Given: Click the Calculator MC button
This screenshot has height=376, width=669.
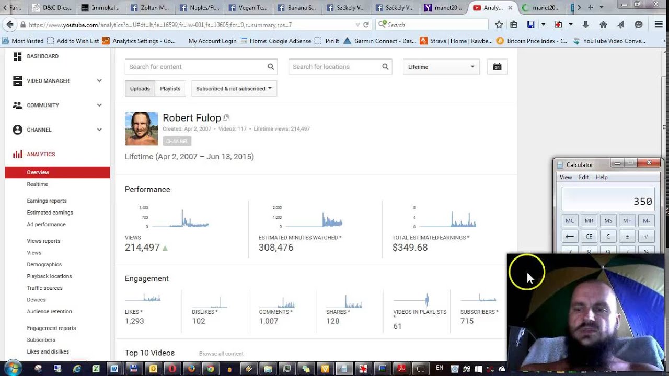Looking at the screenshot, I should [x=570, y=221].
